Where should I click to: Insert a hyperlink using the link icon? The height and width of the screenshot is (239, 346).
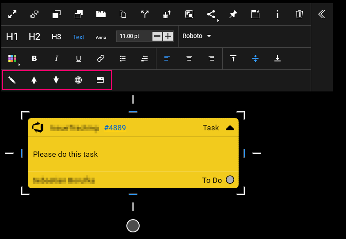click(x=101, y=58)
